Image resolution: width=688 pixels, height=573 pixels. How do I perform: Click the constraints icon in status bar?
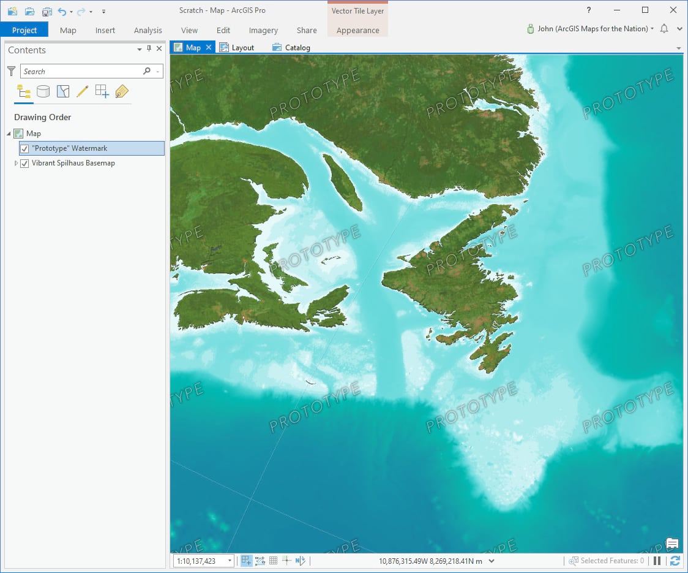pos(260,561)
